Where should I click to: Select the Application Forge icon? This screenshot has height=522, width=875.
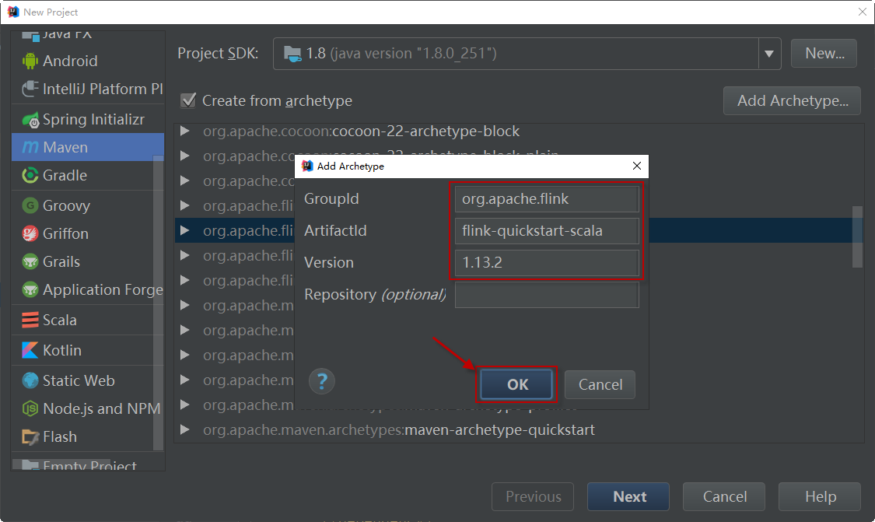click(x=30, y=289)
